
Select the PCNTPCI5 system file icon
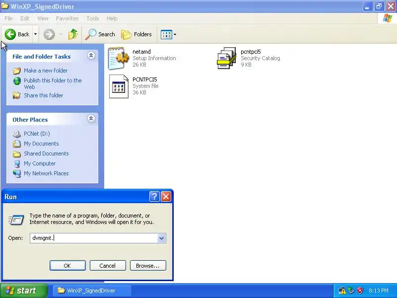tap(119, 86)
